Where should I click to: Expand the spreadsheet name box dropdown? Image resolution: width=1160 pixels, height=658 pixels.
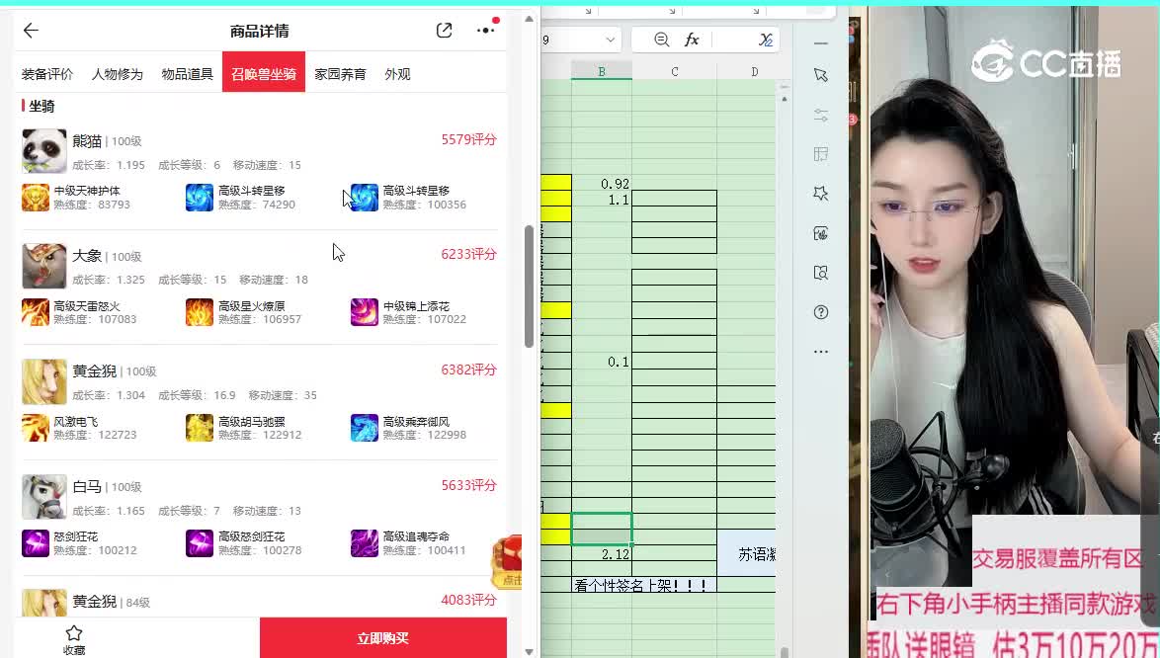[611, 40]
